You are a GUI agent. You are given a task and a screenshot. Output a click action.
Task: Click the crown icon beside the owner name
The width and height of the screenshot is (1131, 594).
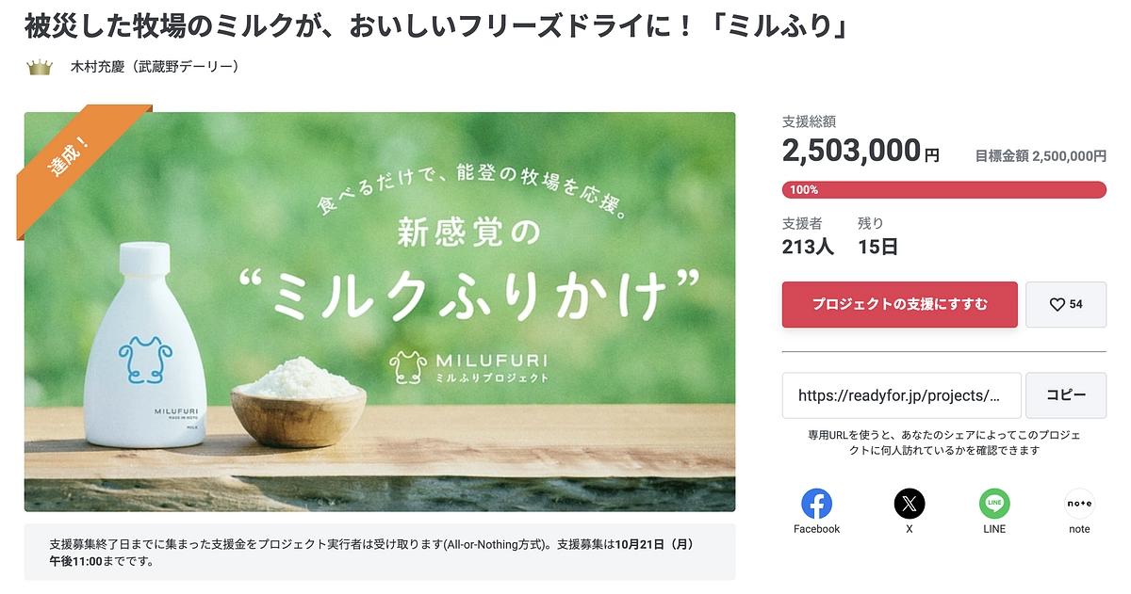click(38, 67)
